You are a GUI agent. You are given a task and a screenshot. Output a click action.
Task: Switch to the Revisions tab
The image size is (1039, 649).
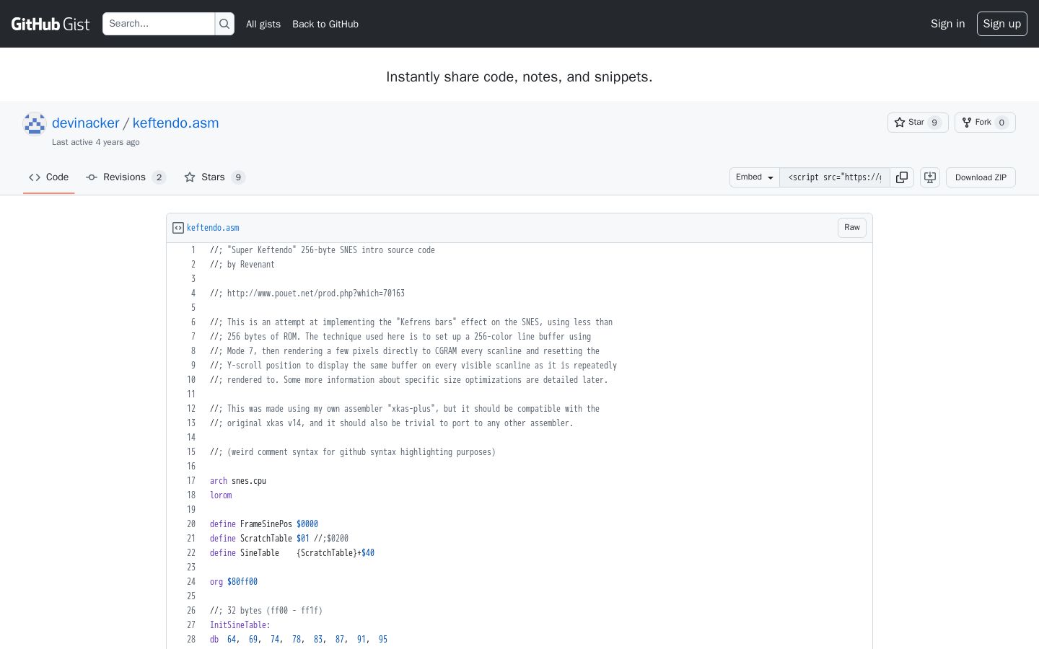[x=126, y=177]
